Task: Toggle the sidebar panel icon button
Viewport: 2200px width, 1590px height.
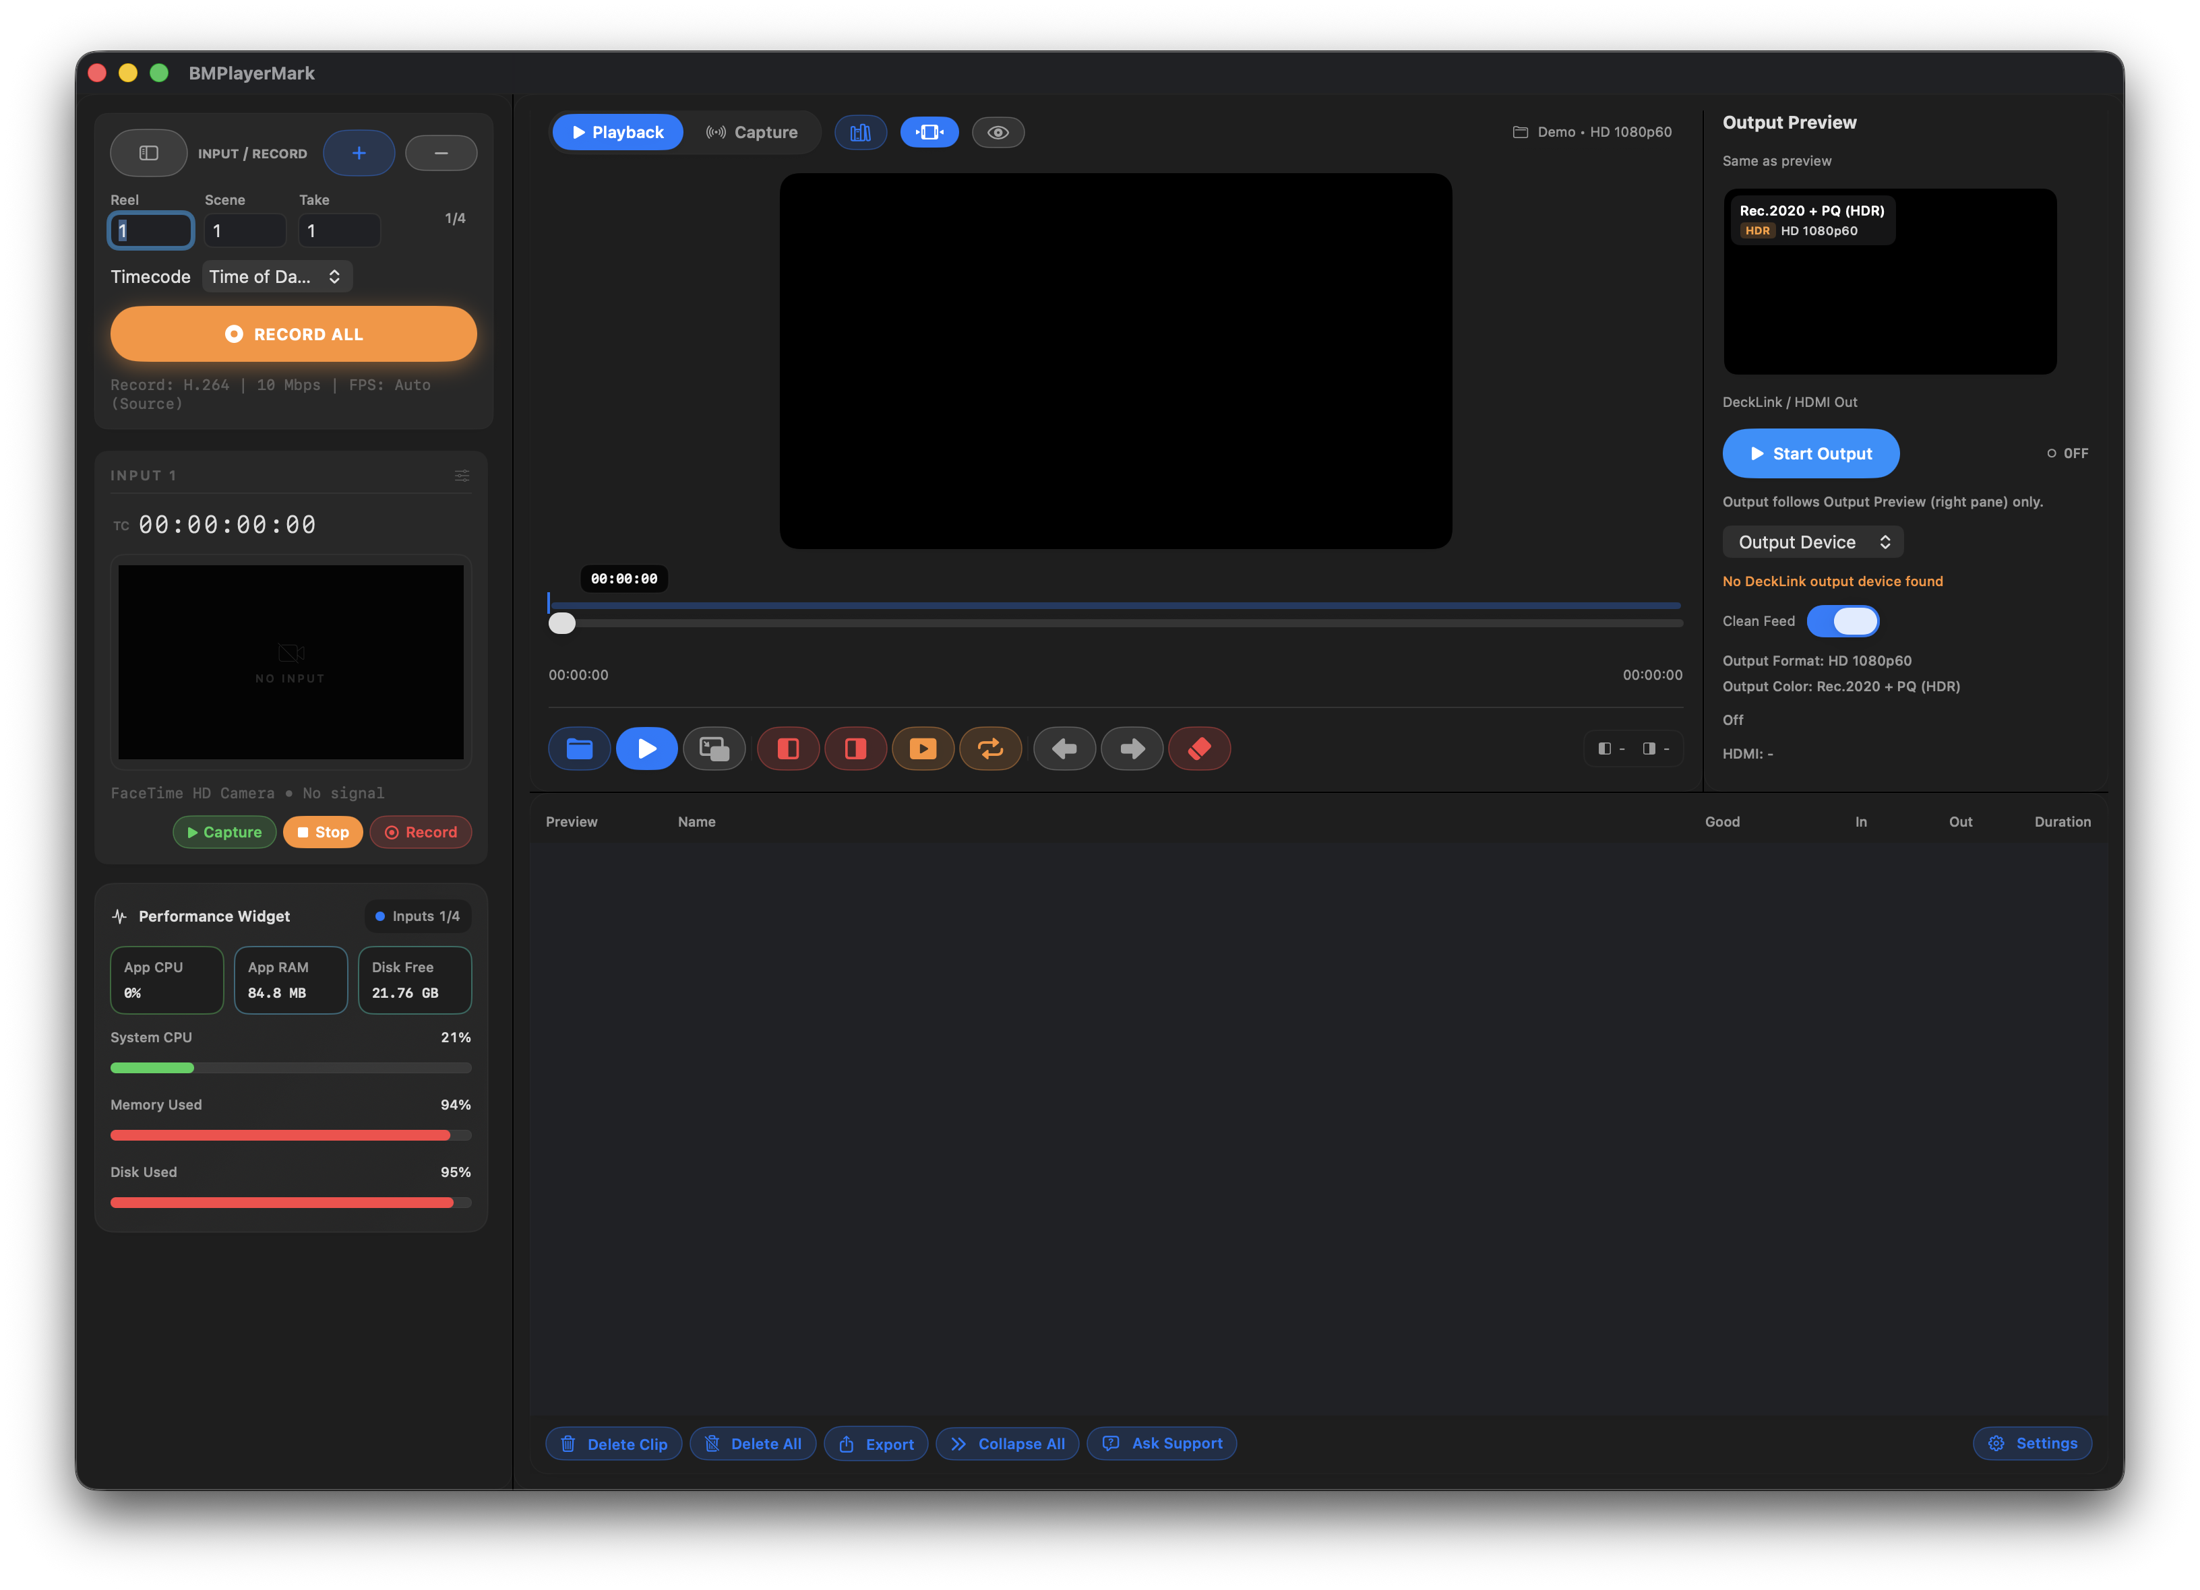Action: 148,153
